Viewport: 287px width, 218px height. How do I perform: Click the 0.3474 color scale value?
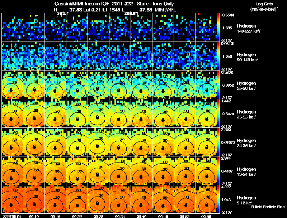tap(228, 114)
